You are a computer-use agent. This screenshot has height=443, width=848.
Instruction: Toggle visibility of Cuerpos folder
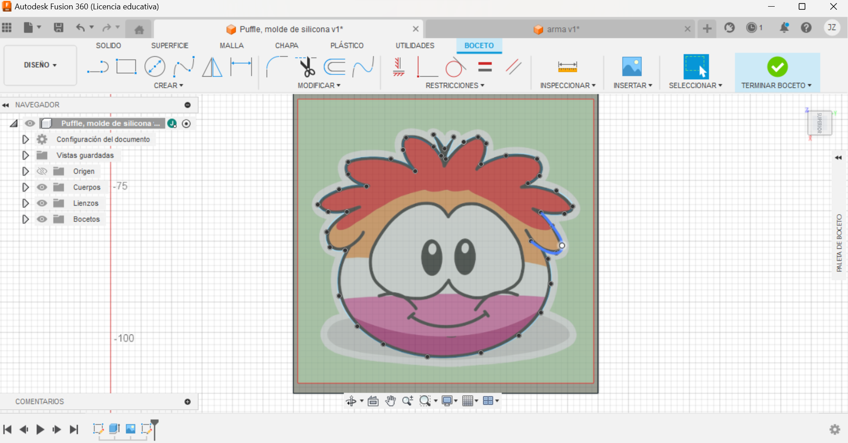pyautogui.click(x=42, y=187)
